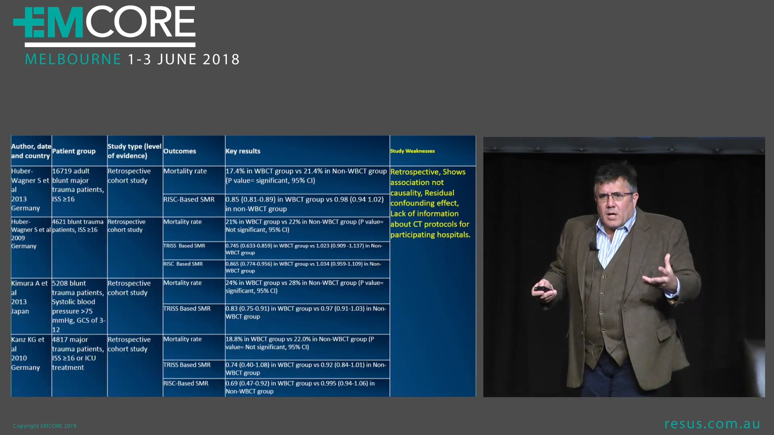Select the Outcomes column header

click(180, 151)
